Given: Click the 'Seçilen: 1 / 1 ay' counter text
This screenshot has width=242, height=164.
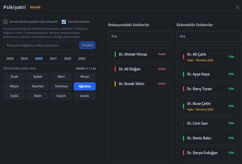Looking at the screenshot, I should tap(86, 69).
